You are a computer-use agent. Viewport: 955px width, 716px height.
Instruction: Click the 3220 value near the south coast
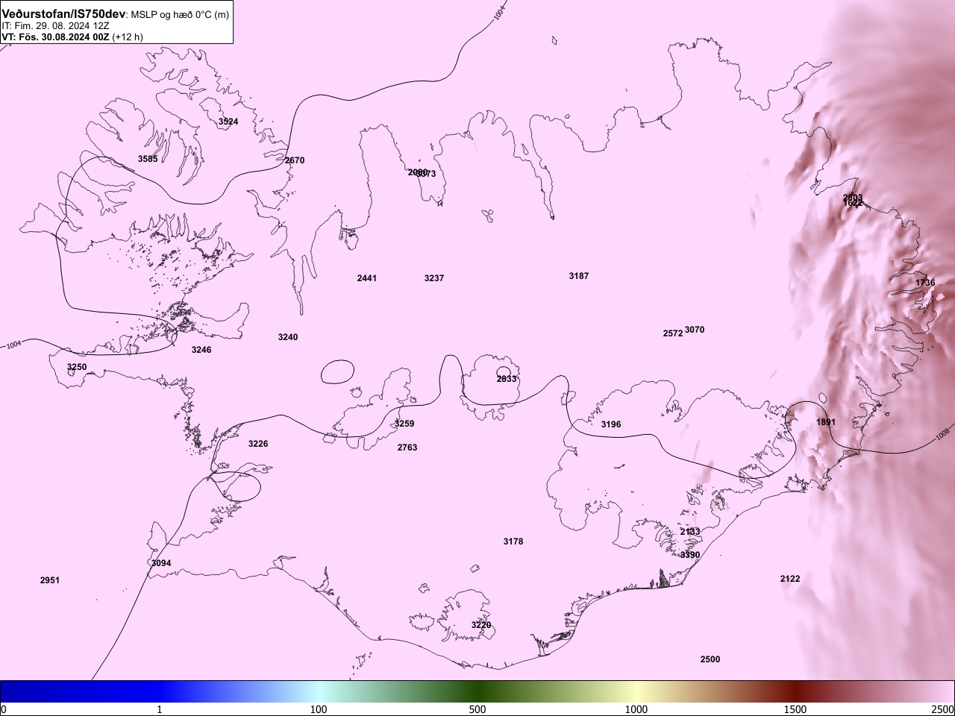tap(481, 625)
